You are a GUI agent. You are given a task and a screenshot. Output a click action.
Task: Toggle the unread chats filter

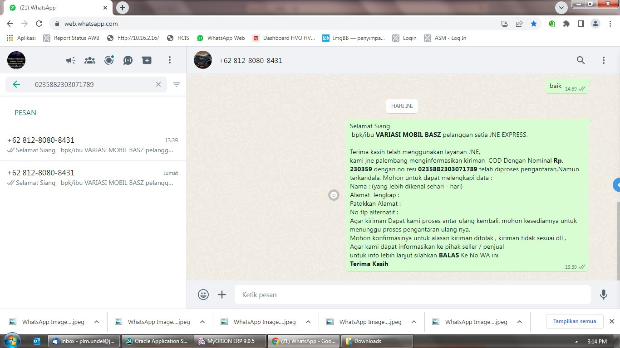tap(177, 84)
